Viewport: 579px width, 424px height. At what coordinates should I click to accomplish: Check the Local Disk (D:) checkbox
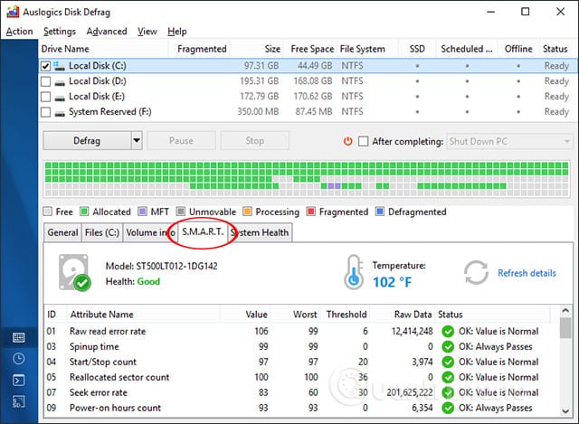tap(45, 81)
